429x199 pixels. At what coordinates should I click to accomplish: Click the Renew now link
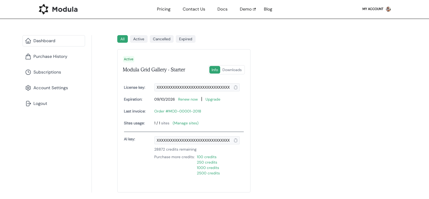[x=188, y=99]
